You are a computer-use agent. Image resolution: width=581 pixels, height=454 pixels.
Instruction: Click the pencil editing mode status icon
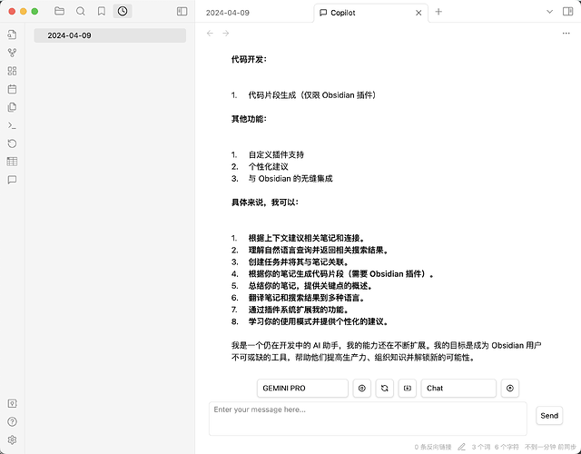pos(461,447)
